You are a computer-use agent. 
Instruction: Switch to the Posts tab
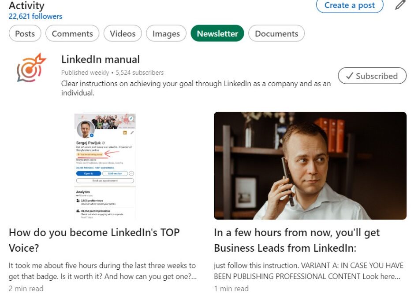coord(25,33)
